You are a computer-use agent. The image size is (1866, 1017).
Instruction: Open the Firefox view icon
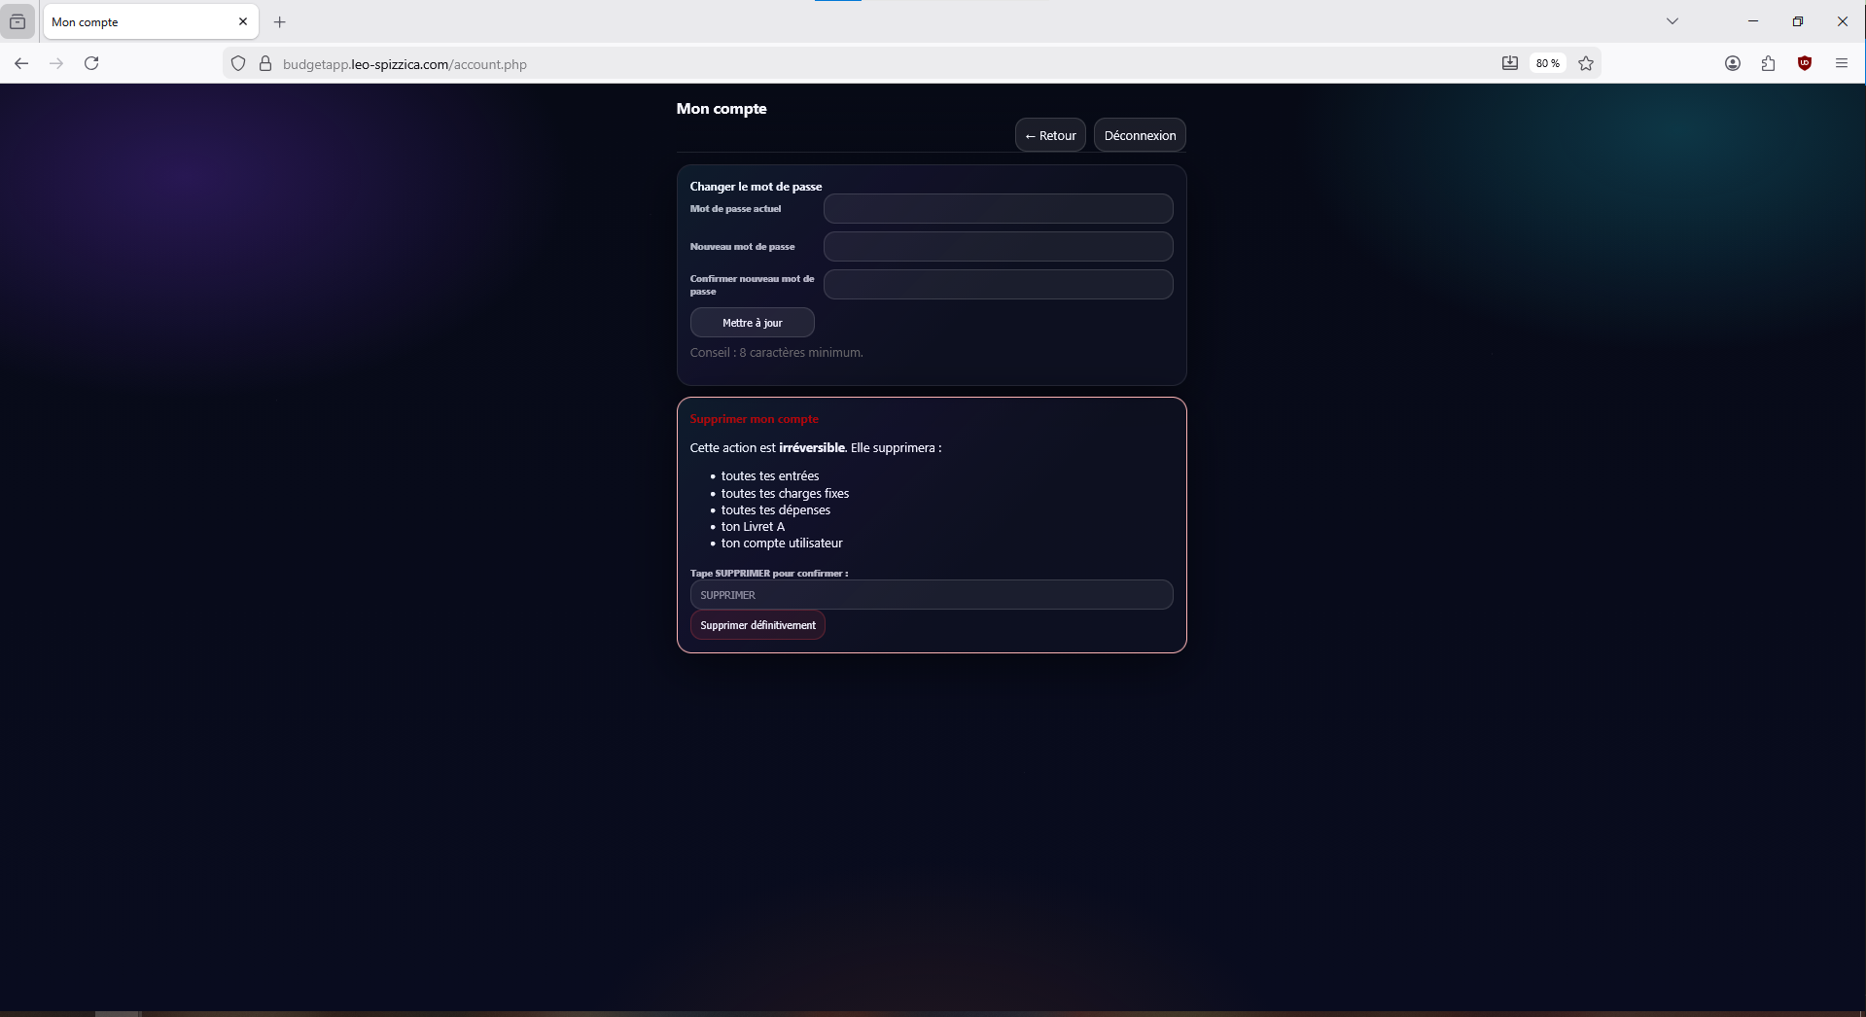[18, 21]
